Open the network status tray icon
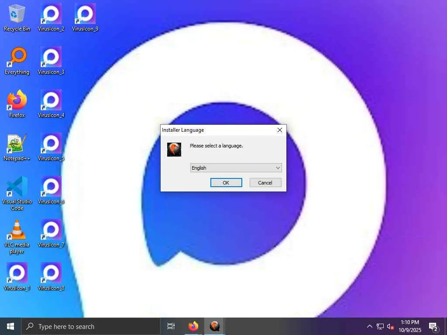The height and width of the screenshot is (335, 447). (x=380, y=326)
